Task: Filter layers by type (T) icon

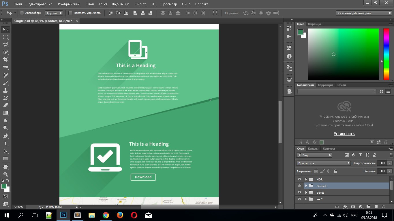Action: (x=361, y=155)
